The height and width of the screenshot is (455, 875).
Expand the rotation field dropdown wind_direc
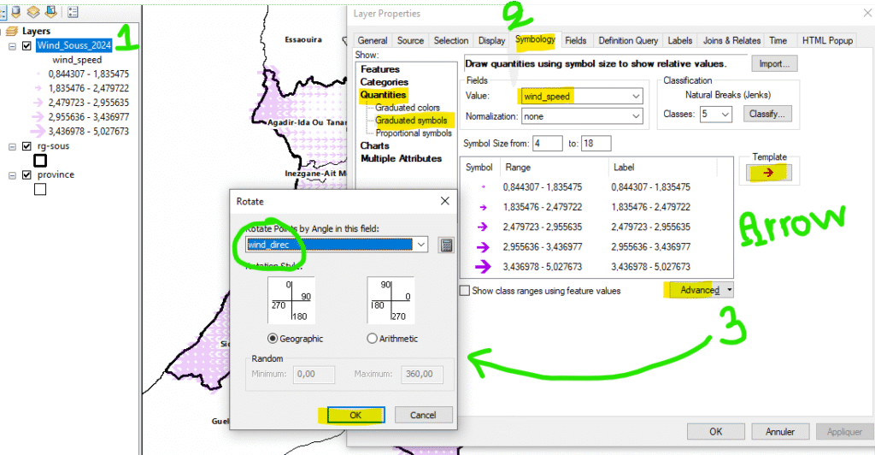coord(421,245)
